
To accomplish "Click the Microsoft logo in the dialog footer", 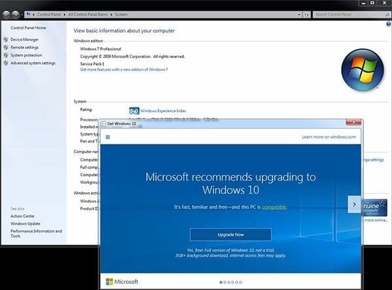I will [x=123, y=282].
